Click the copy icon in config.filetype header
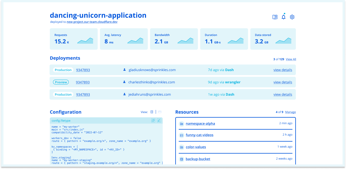This screenshot has width=346, height=169. click(153, 120)
